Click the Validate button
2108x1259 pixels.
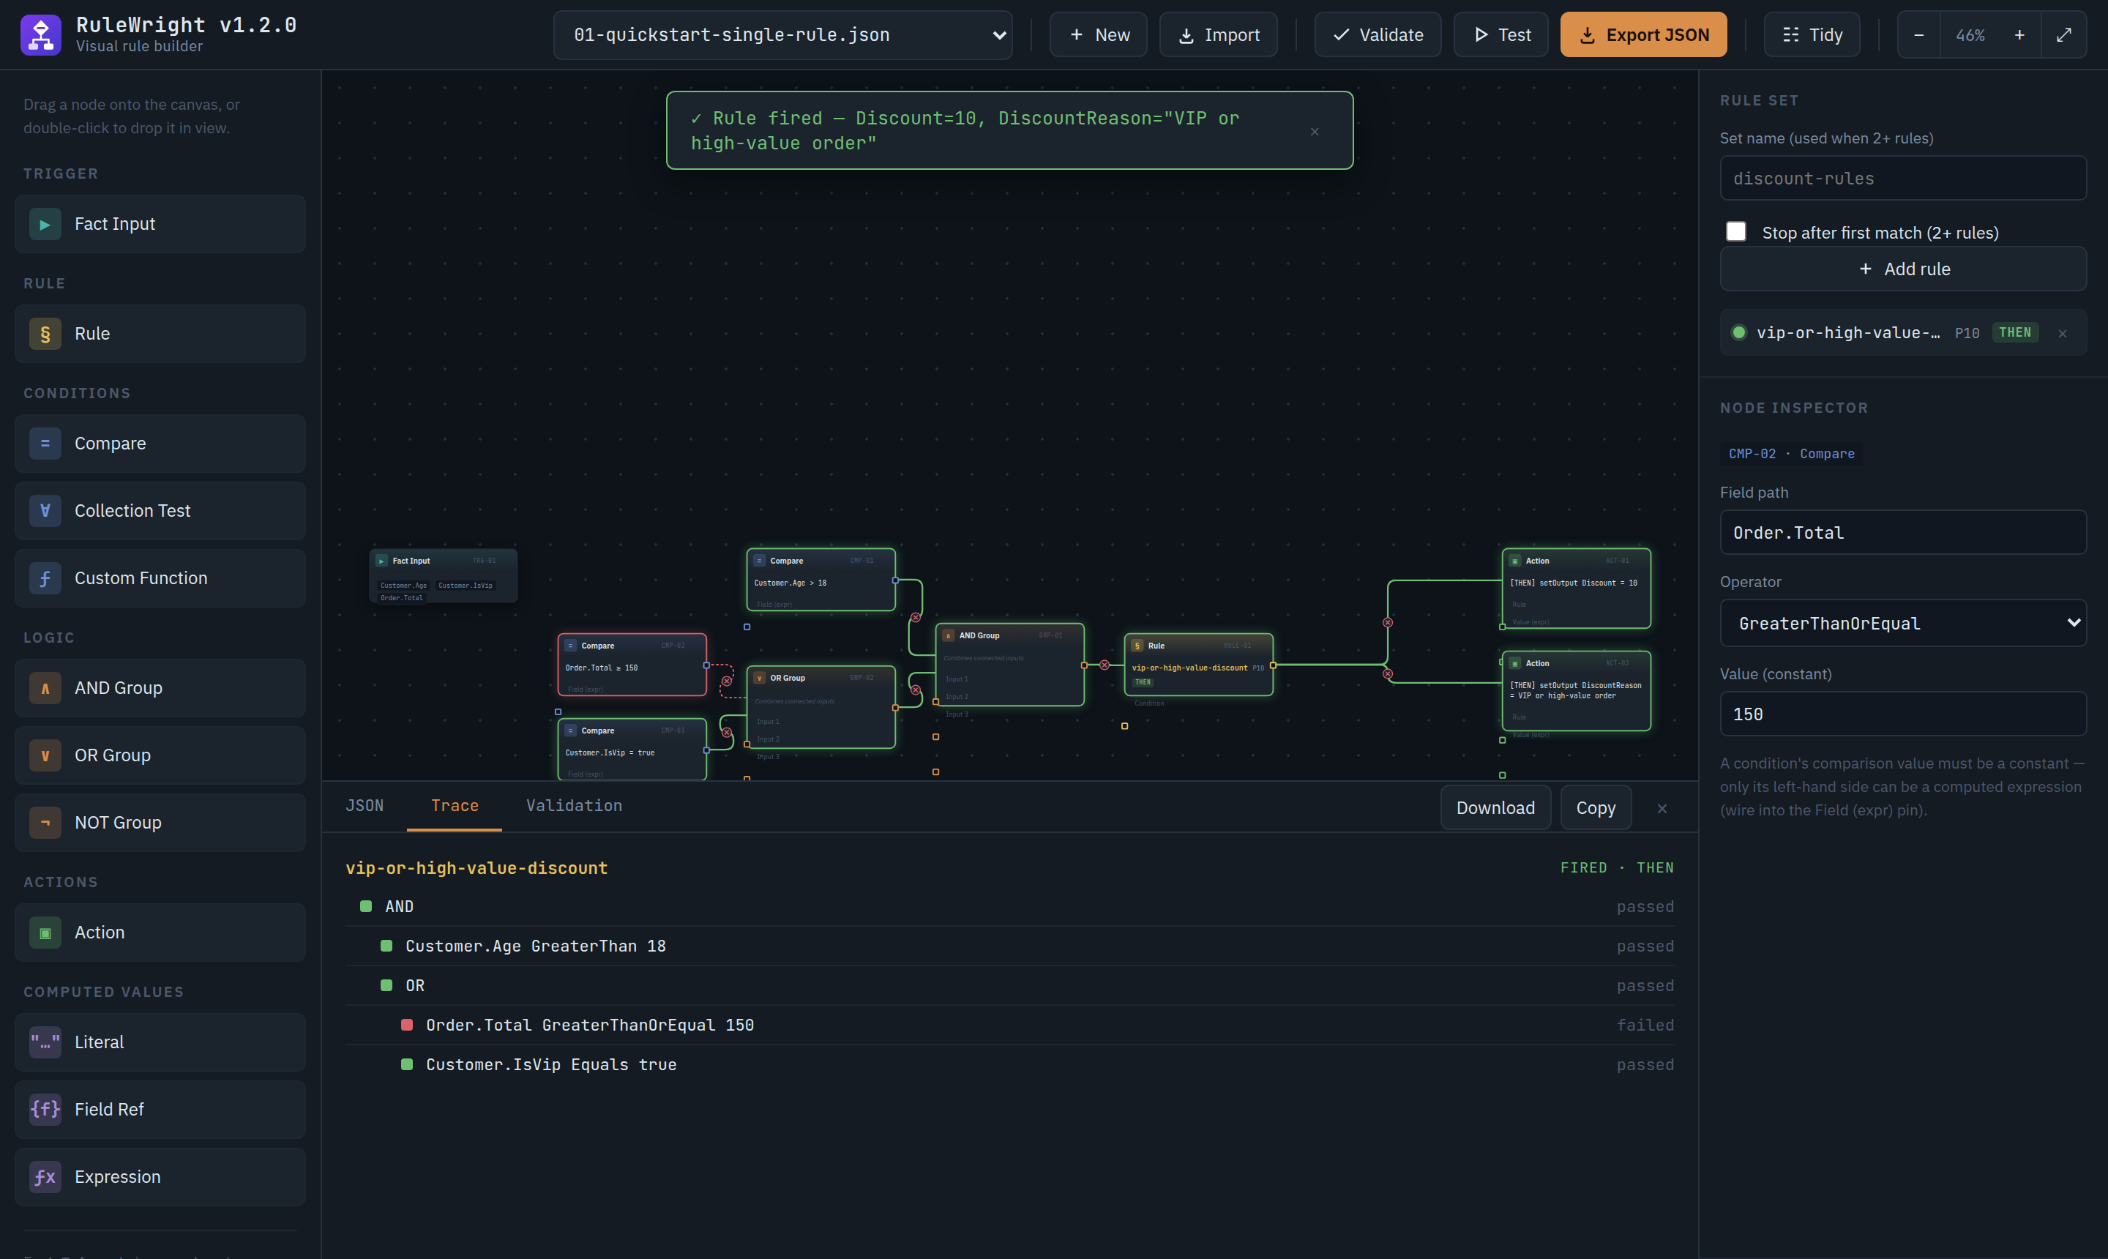[1378, 35]
